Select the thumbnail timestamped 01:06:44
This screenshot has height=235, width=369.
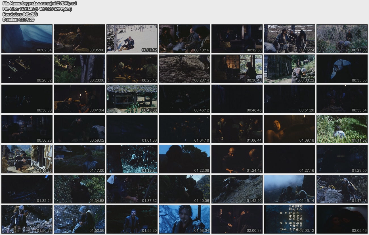(237, 129)
